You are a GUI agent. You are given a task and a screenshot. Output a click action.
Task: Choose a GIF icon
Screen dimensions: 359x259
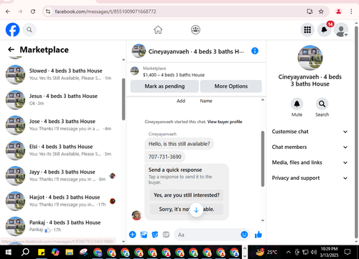click(x=166, y=235)
